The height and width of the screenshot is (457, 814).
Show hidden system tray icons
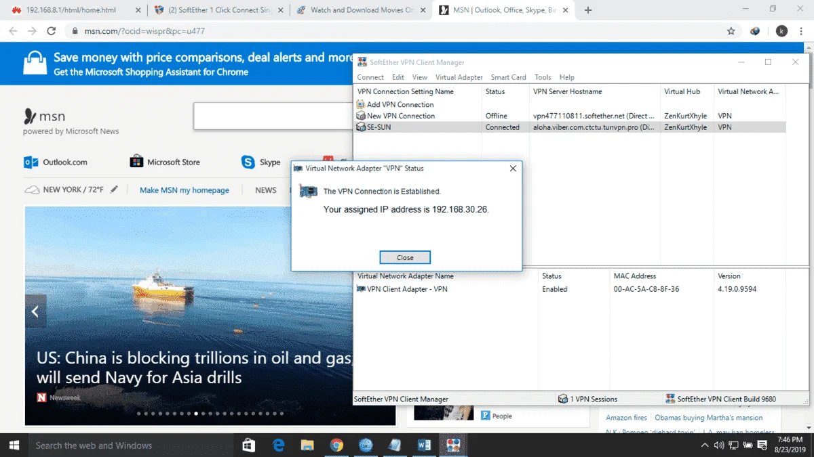(x=705, y=445)
